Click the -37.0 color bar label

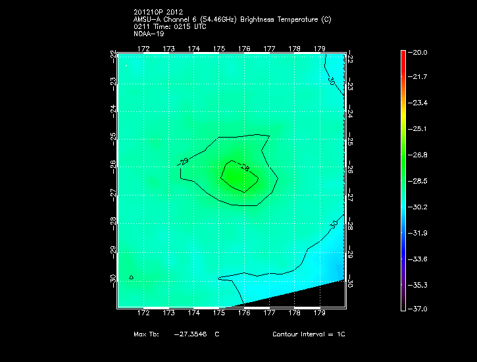[419, 309]
